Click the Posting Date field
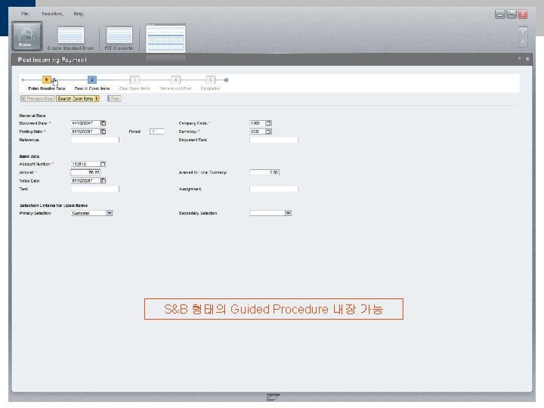This screenshot has width=544, height=408. (85, 131)
